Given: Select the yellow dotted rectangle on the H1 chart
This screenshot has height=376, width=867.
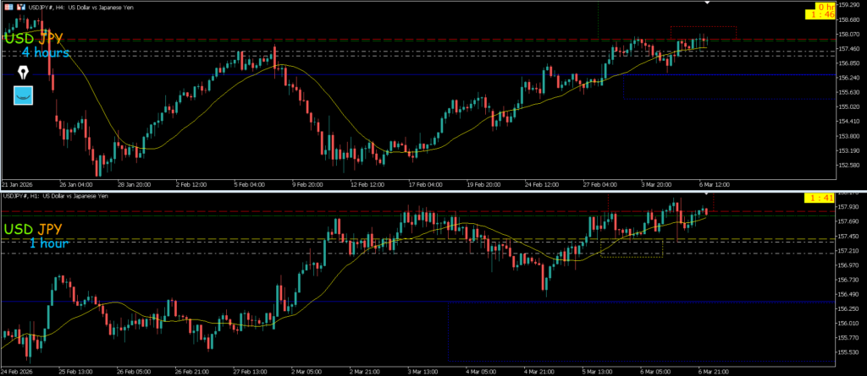Looking at the screenshot, I should (631, 256).
